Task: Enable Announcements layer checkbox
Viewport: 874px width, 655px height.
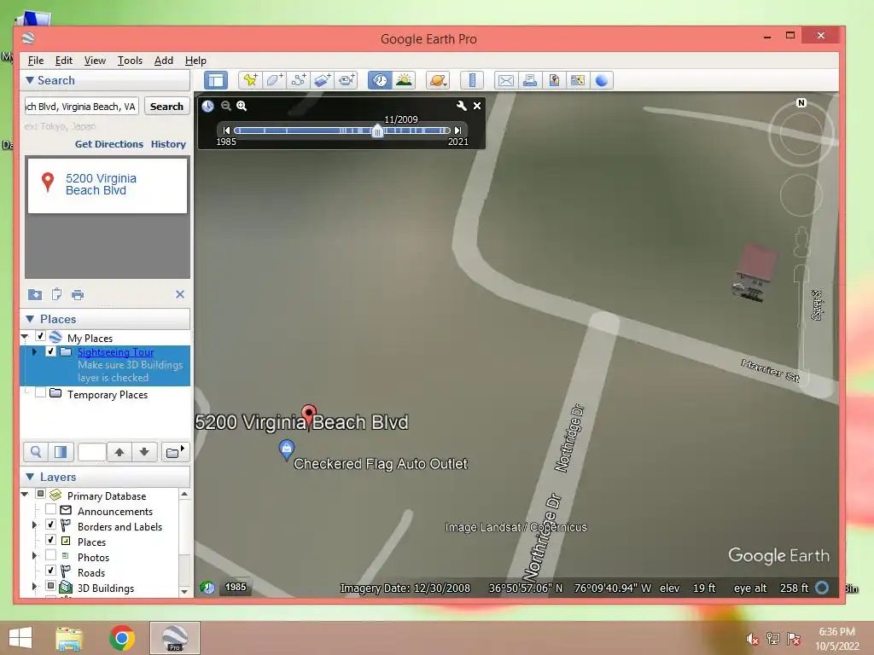Action: [x=50, y=509]
